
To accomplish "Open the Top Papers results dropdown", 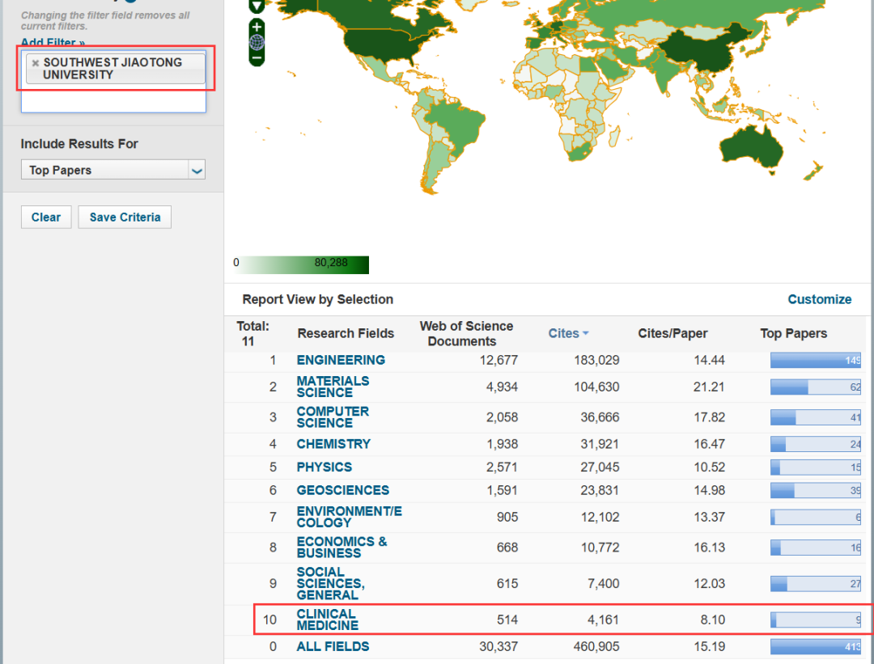I will [x=113, y=170].
